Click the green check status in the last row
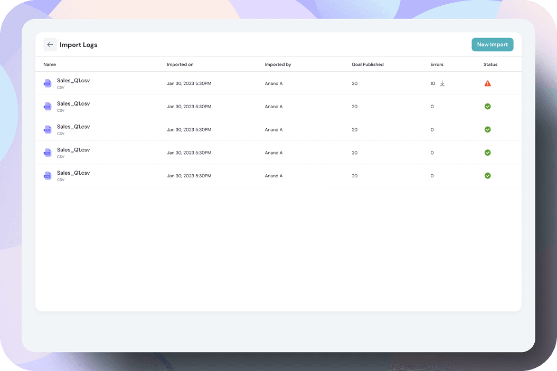Viewport: 557px width, 371px height. 487,176
